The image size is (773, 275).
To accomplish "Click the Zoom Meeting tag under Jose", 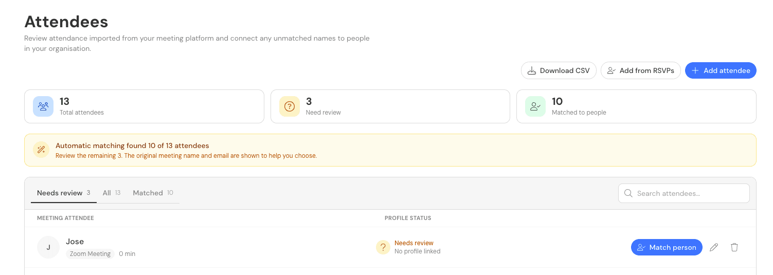I will click(x=90, y=253).
